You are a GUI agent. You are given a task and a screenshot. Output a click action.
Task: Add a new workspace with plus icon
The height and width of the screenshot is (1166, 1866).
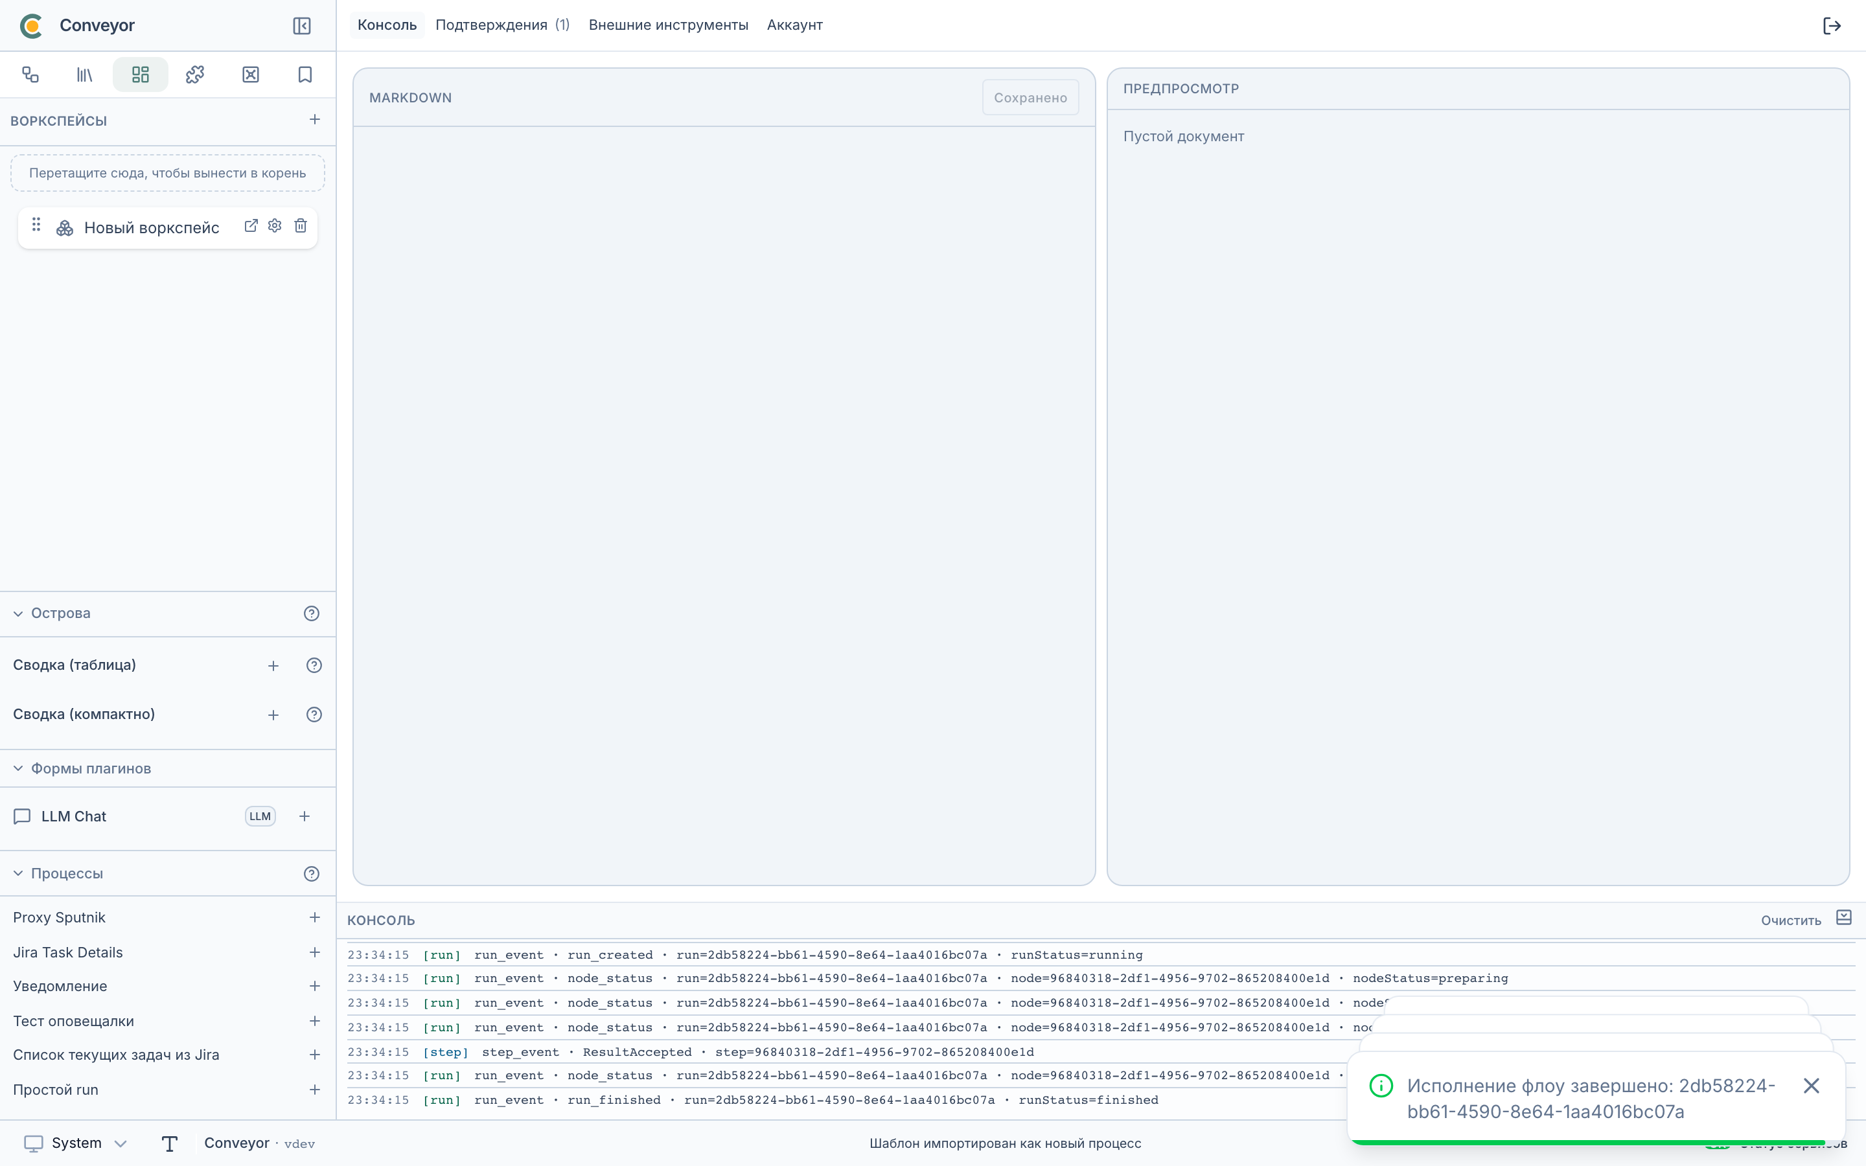pyautogui.click(x=315, y=120)
